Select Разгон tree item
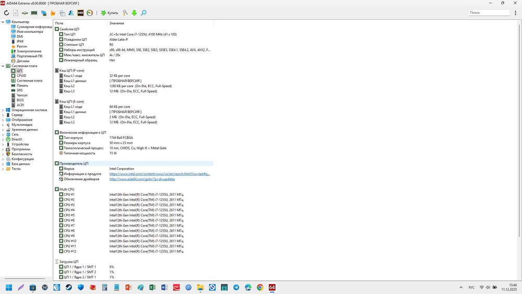522x294 pixels. 22,46
